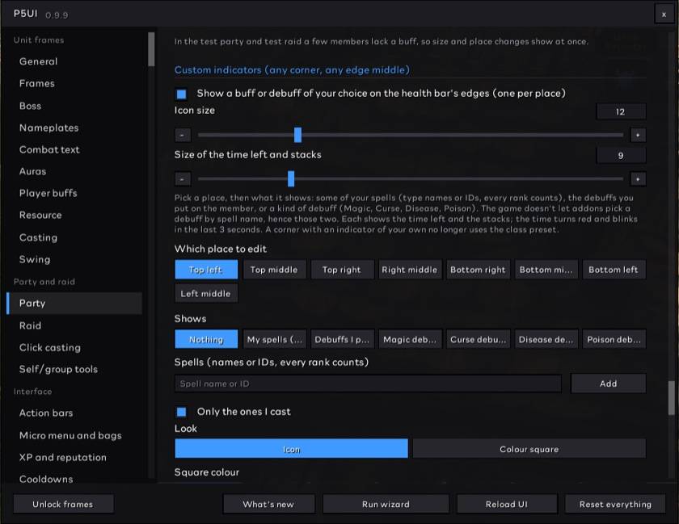Decrease Icon size with the minus button
The image size is (679, 524).
click(x=183, y=135)
